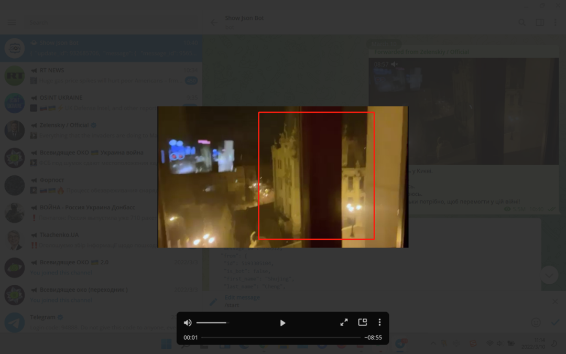The height and width of the screenshot is (354, 566).
Task: Mute the video with the speaker icon
Action: (188, 323)
